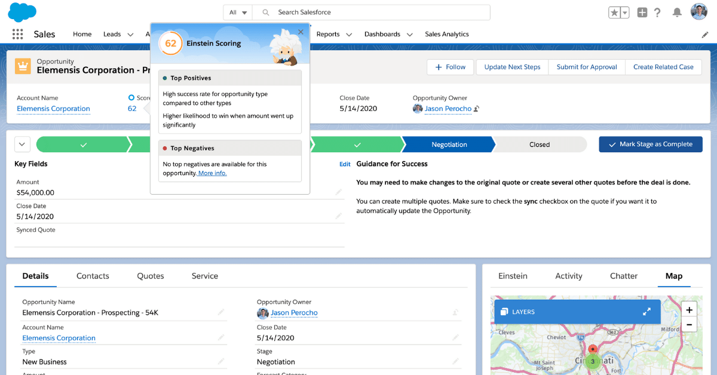717x375 pixels.
Task: Open the Favorites star icon
Action: 614,13
